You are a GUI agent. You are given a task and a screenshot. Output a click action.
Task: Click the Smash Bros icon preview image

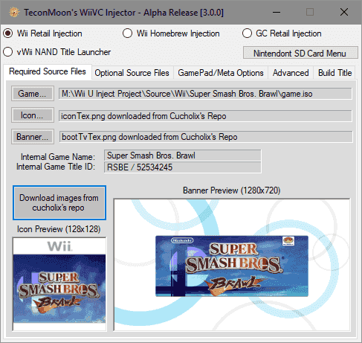click(x=59, y=284)
